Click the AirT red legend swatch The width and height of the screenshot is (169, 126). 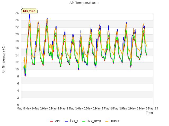[51, 121]
